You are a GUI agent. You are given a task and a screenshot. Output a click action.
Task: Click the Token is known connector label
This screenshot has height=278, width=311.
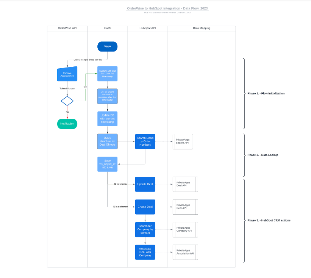click(x=67, y=89)
